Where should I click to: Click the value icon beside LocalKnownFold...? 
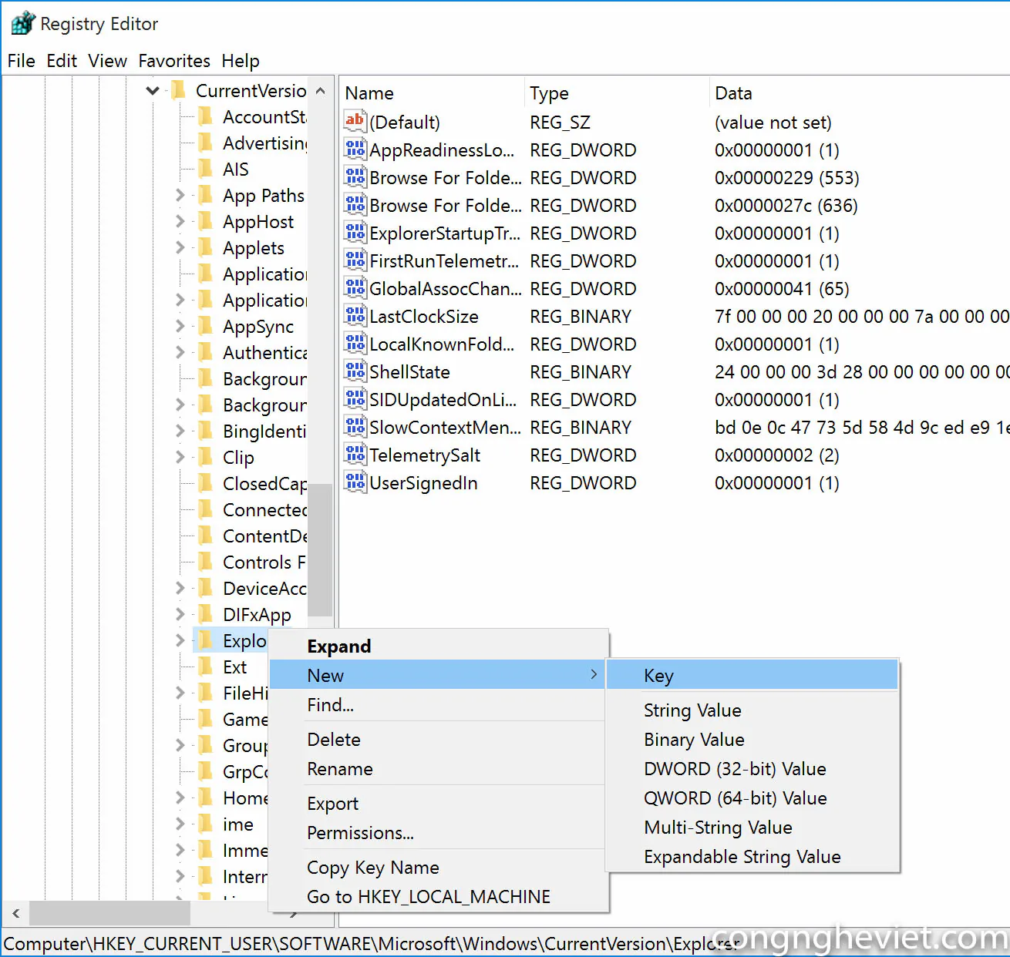355,343
